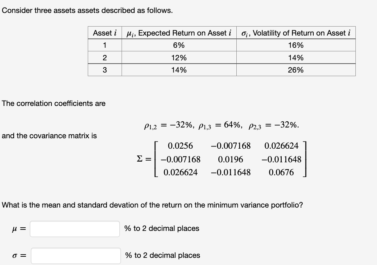Select the 14% volatility cell
This screenshot has height=265, width=377.
point(295,57)
